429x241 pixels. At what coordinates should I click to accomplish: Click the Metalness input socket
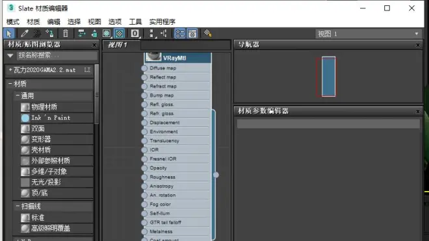144,231
